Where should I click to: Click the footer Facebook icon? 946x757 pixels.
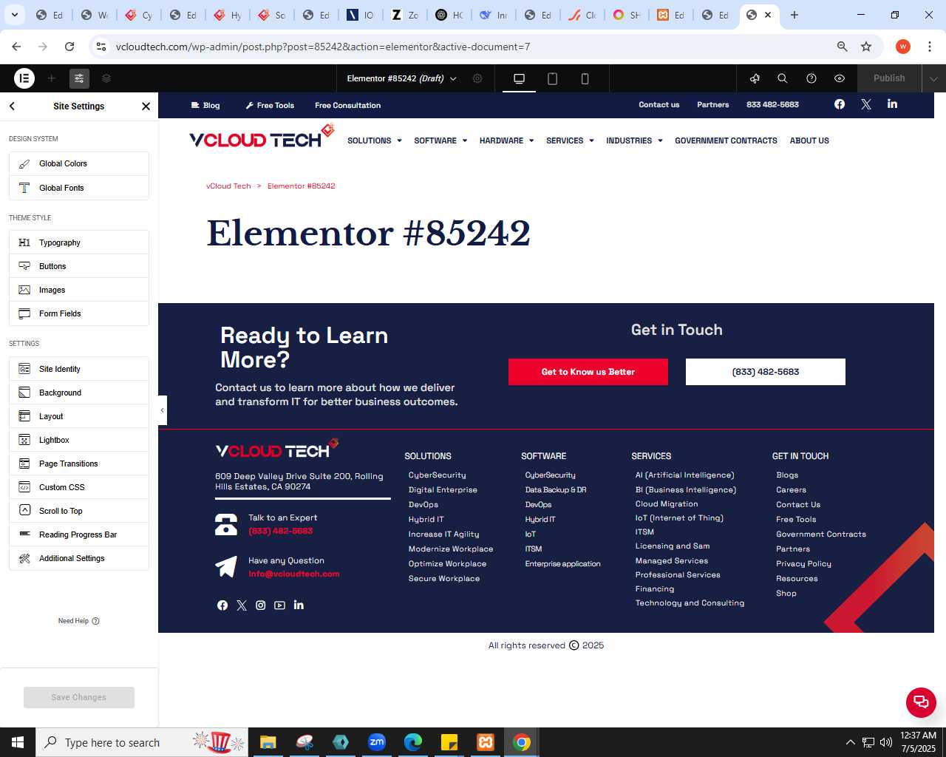click(x=222, y=605)
